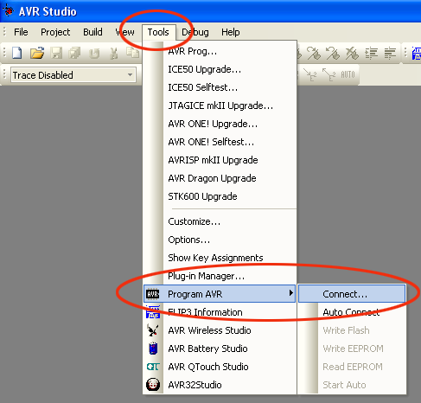Click the increase indent toolbar icon

(x=371, y=54)
